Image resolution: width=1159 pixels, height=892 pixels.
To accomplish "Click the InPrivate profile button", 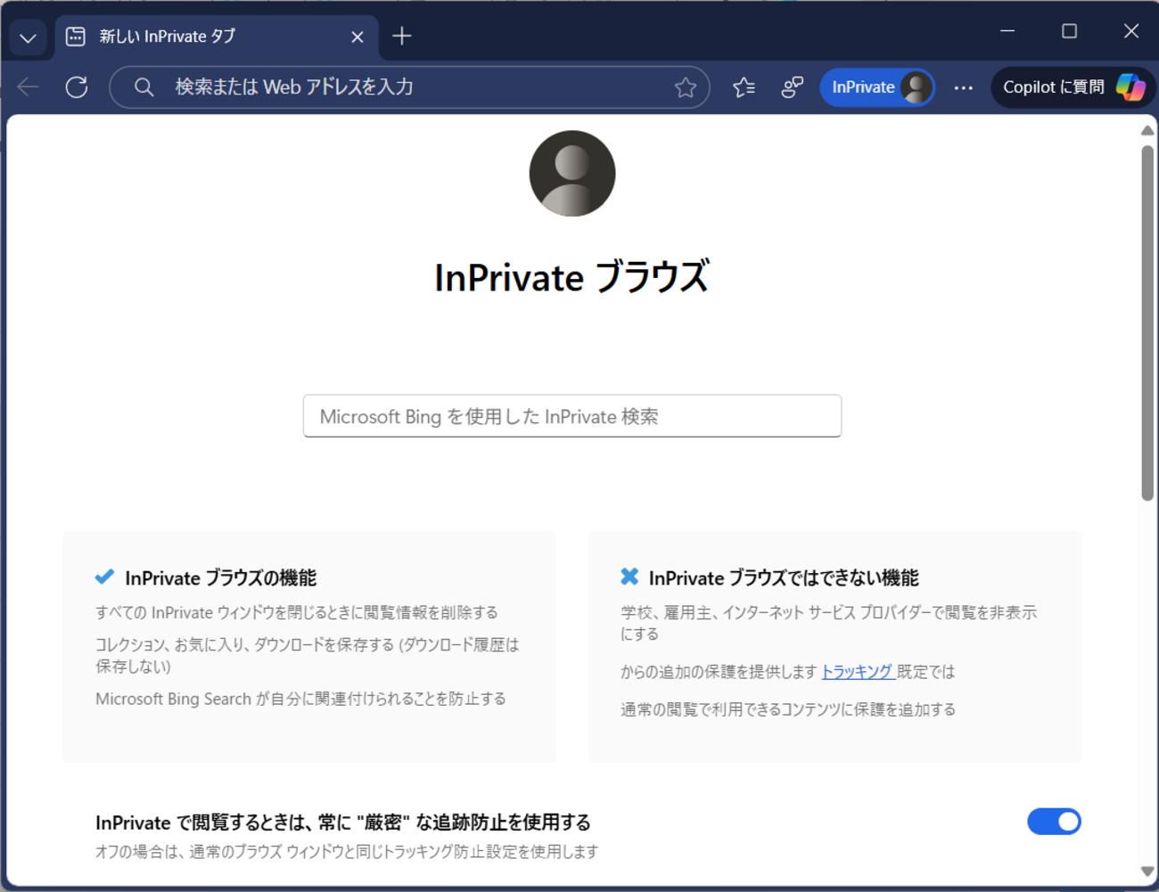I will click(x=877, y=87).
